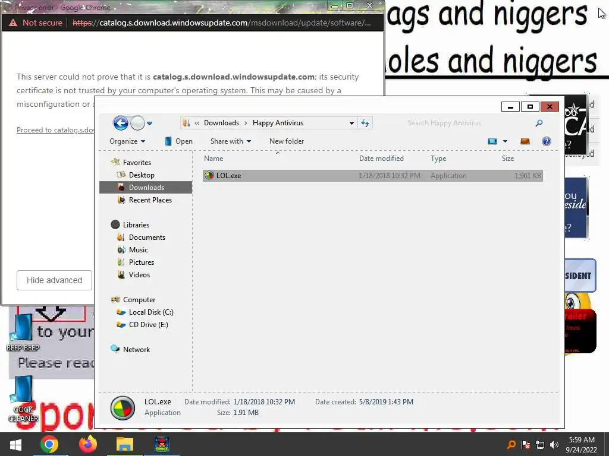Maximize the Explorer window
The image size is (609, 456).
(x=530, y=107)
